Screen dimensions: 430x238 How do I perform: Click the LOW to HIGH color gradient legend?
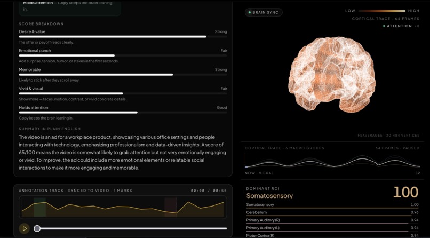click(382, 11)
